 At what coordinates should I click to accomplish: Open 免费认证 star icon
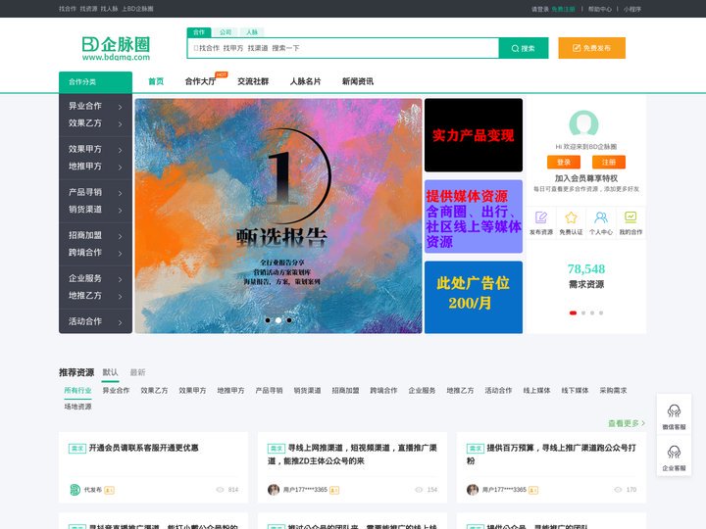tap(571, 217)
